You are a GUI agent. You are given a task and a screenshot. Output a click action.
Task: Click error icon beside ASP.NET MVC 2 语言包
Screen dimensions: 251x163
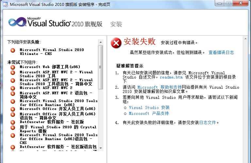pyautogui.click(x=13, y=93)
